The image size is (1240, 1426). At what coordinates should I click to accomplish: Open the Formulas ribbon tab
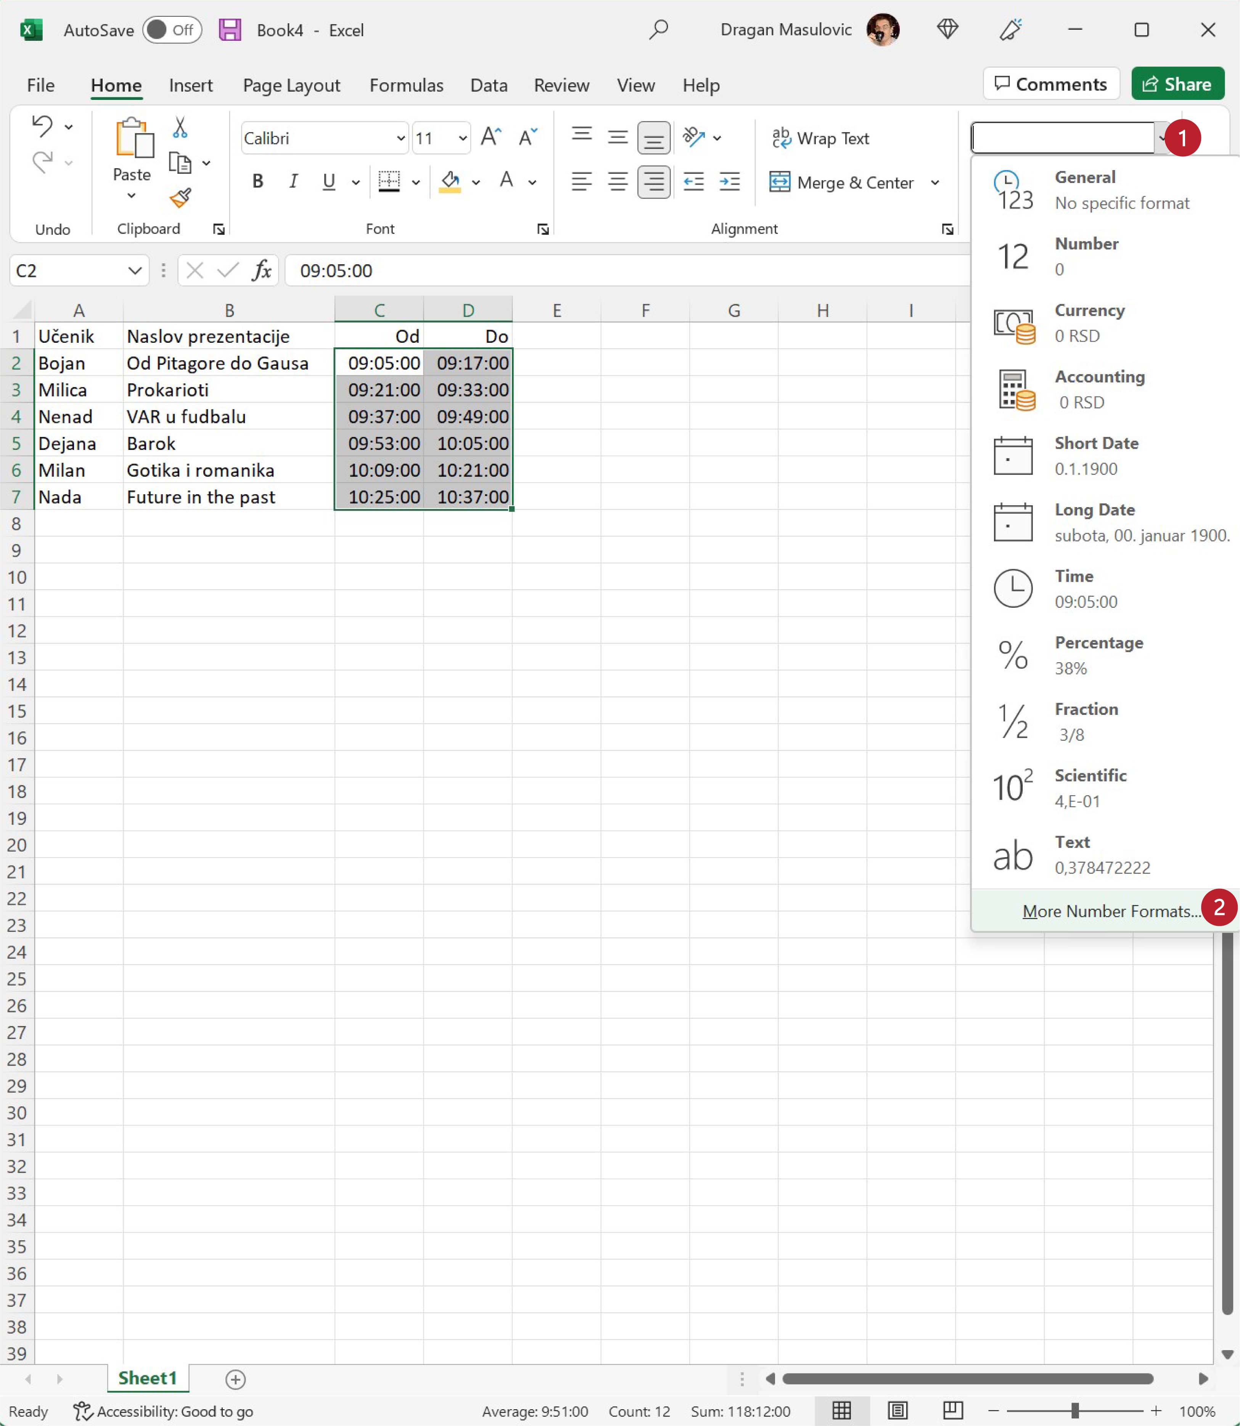click(x=406, y=85)
